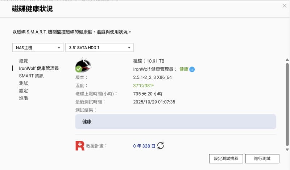The width and height of the screenshot is (290, 170).
Task: Close the disk health dialog
Action: (285, 5)
